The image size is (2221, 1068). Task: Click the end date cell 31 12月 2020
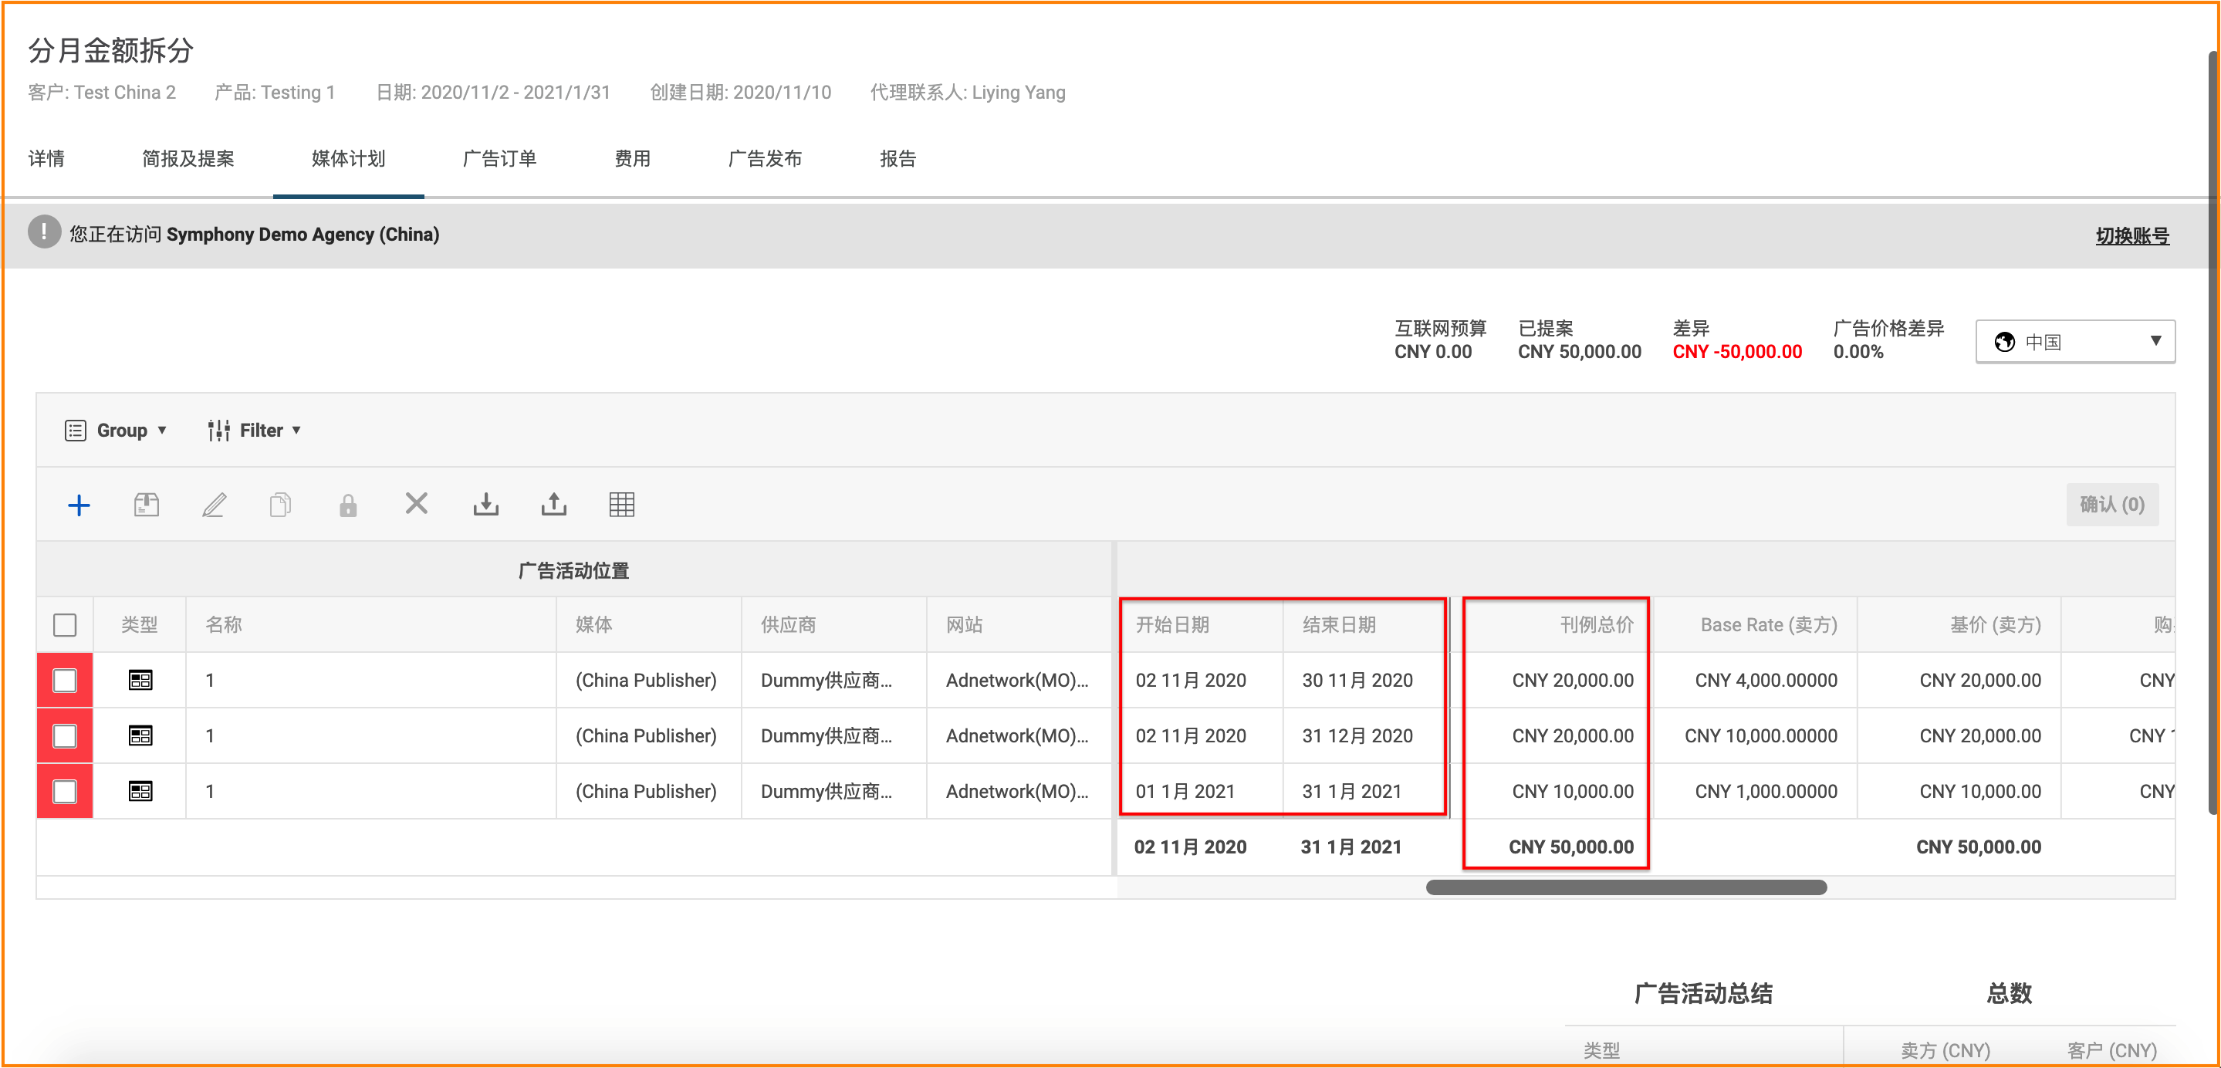pyautogui.click(x=1366, y=735)
